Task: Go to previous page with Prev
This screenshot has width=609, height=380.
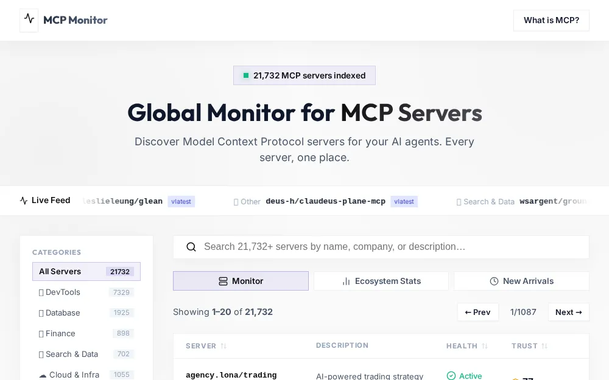Action: tap(477, 312)
